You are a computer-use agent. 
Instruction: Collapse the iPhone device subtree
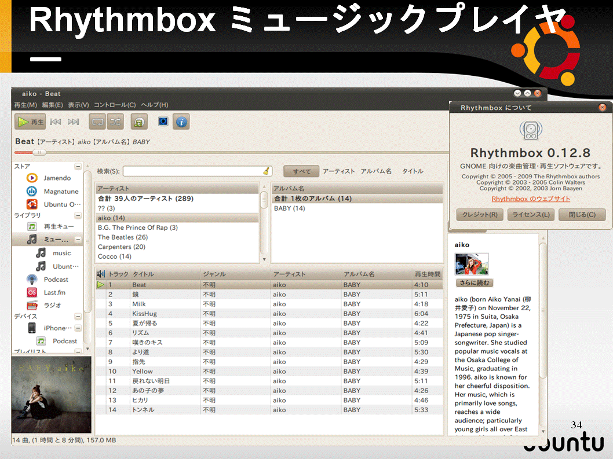tap(78, 328)
